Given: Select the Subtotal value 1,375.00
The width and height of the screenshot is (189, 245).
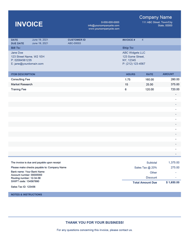Looking at the screenshot, I should click(174, 163).
